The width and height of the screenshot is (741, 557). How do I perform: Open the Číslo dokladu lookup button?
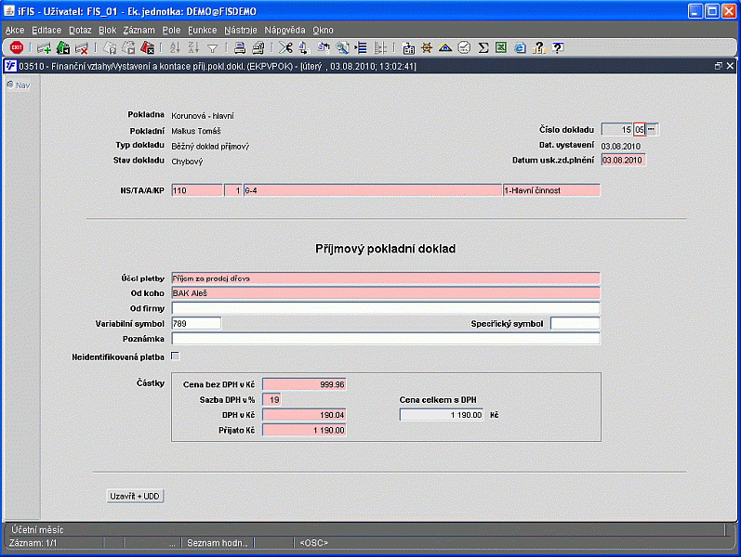(x=652, y=129)
